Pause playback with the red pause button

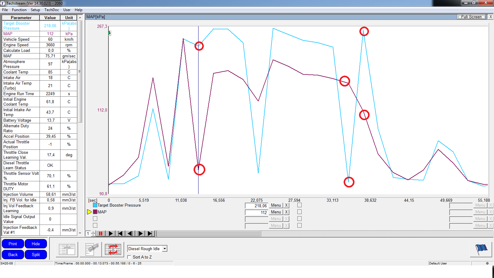coord(100,234)
